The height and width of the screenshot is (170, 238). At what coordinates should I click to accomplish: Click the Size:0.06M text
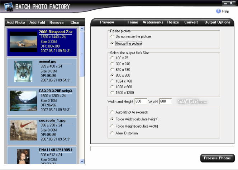point(49,130)
